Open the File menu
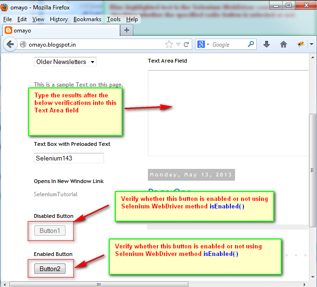Screen dimensions: 317x287 click(x=8, y=19)
